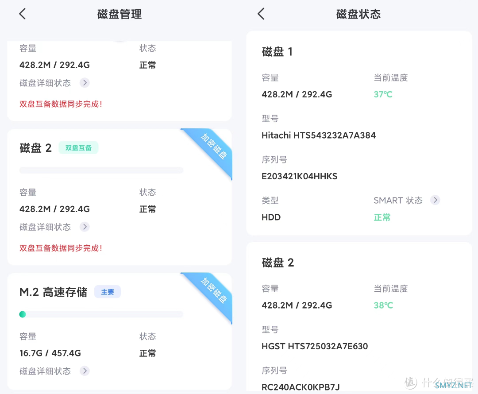Screen dimensions: 478x394
Task: Go back from the 磁盘管理 screen
Action: (23, 14)
